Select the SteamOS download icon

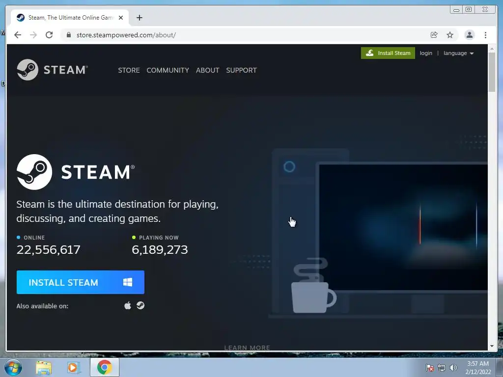[x=140, y=305]
